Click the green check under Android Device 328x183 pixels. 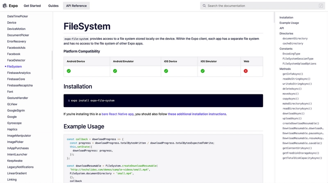68,71
